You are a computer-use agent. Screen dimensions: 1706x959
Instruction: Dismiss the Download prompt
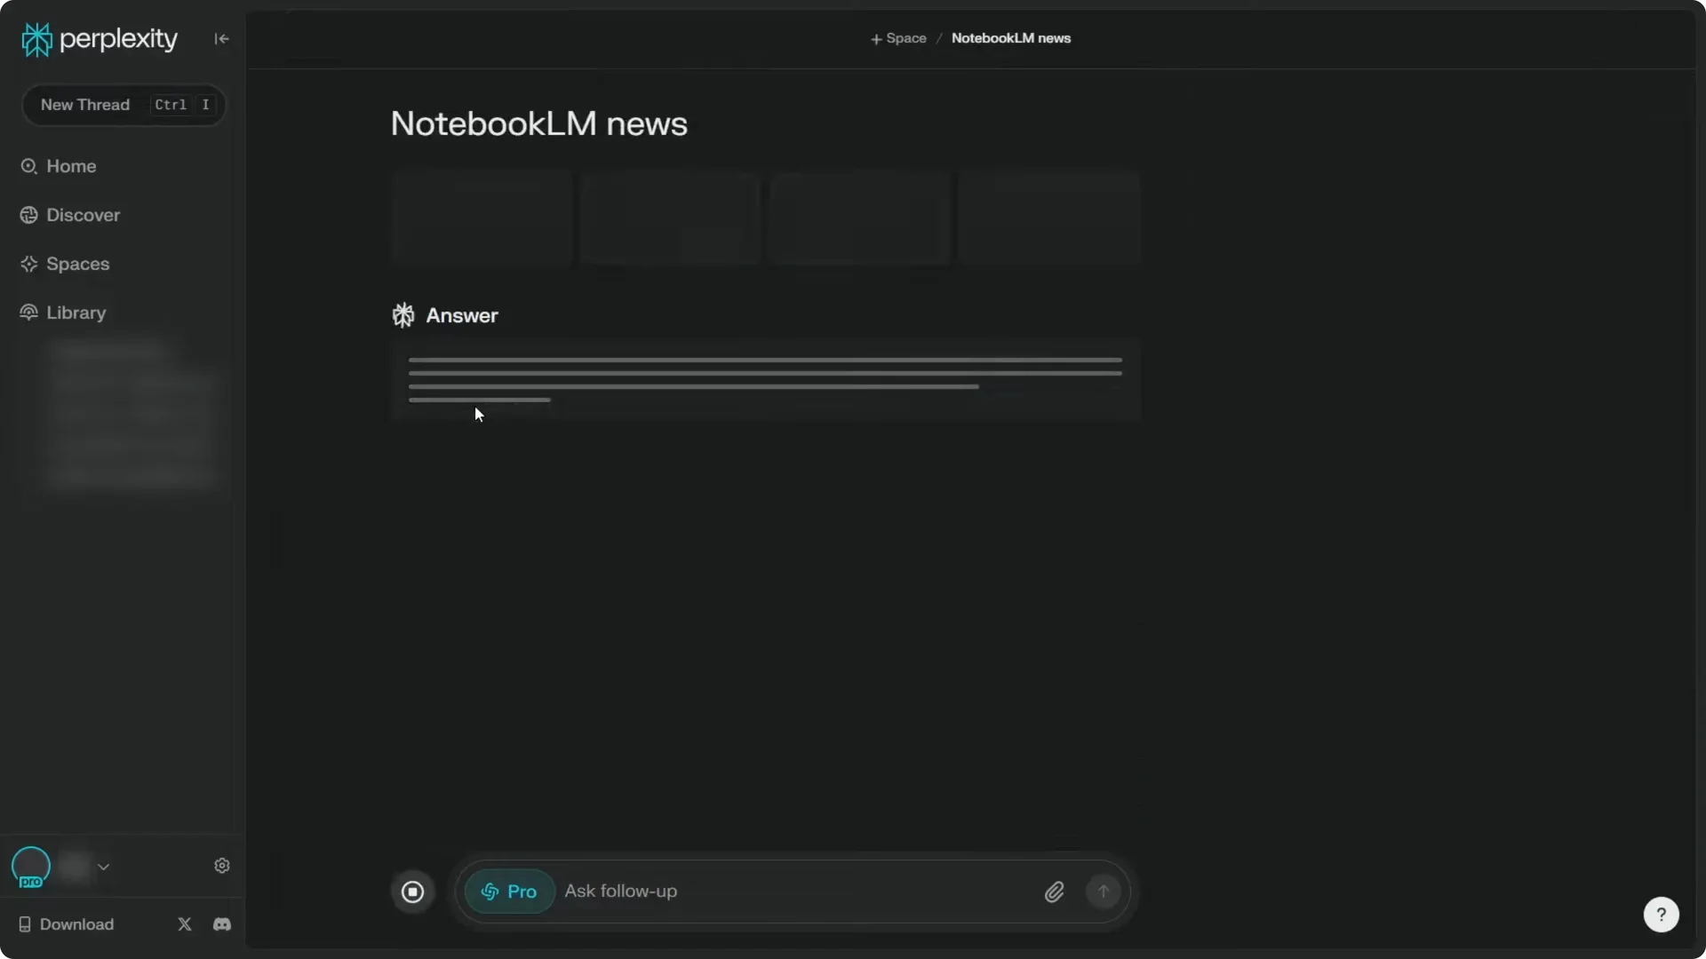click(x=184, y=923)
